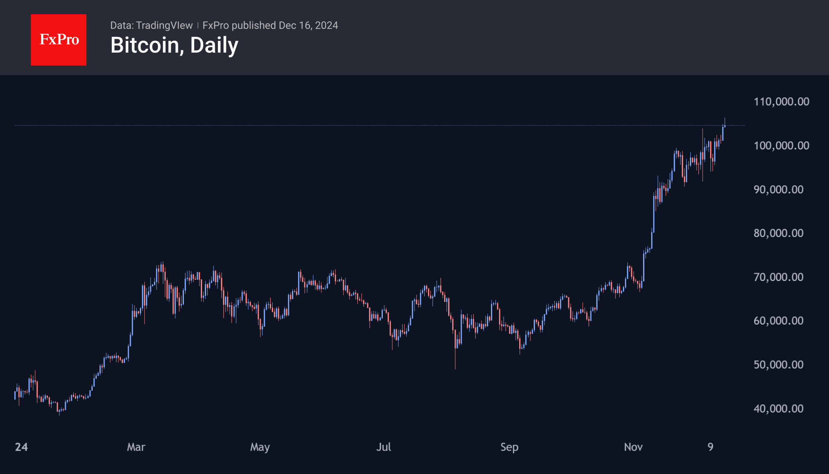Click the red FxPro logo
Image resolution: width=829 pixels, height=474 pixels.
(x=59, y=40)
